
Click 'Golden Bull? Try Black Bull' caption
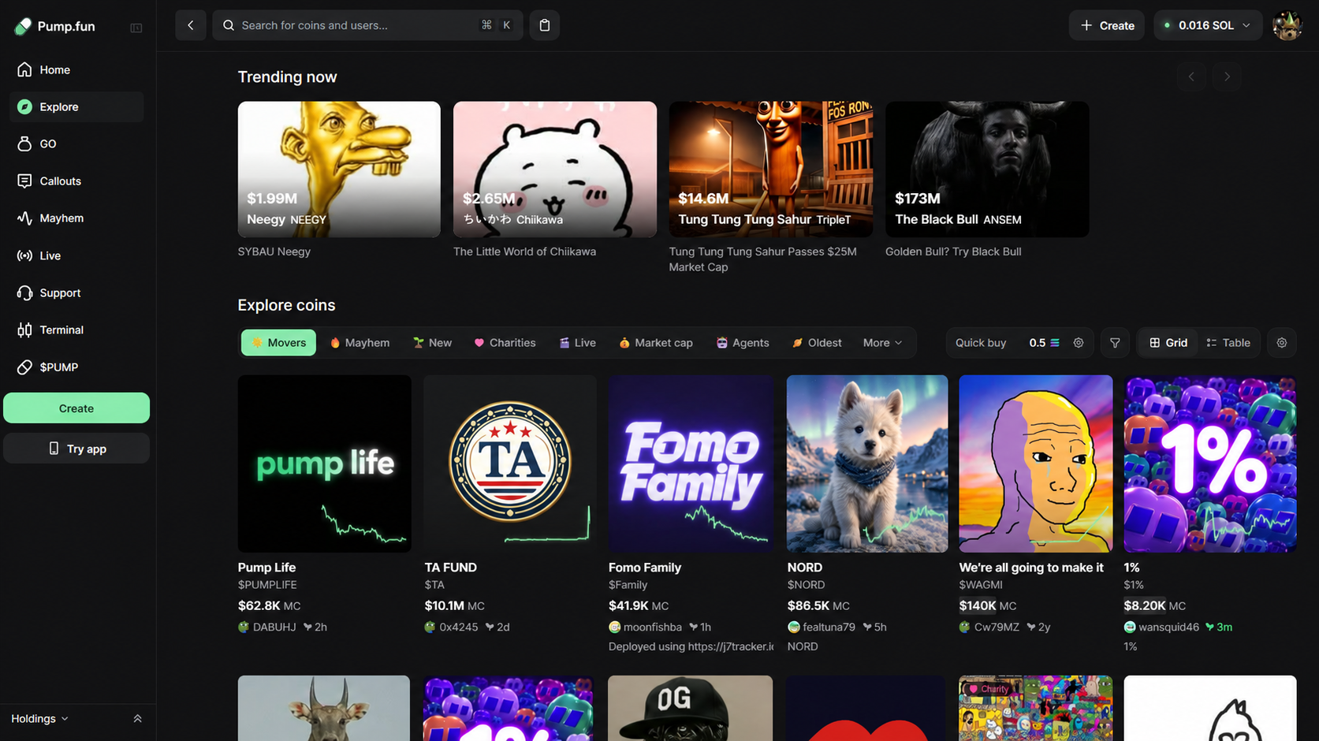(x=953, y=251)
